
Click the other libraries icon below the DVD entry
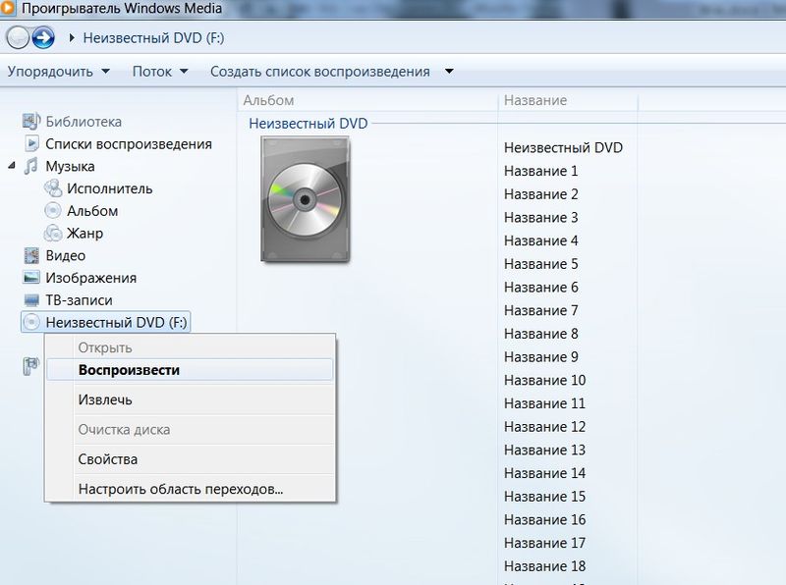point(30,366)
